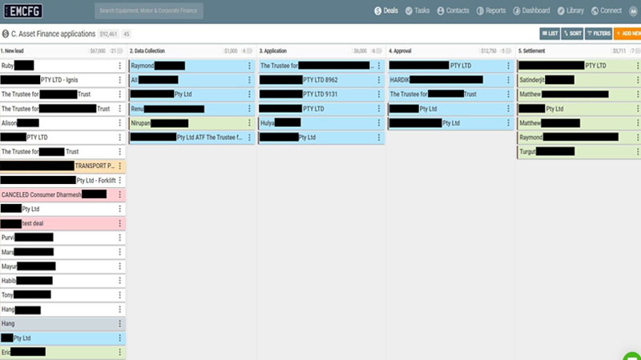Open the Turgut deal card
This screenshot has width=641, height=360.
pos(579,152)
